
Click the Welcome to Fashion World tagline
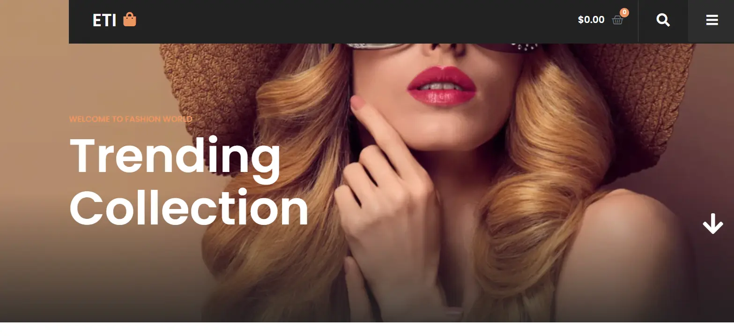pos(131,119)
